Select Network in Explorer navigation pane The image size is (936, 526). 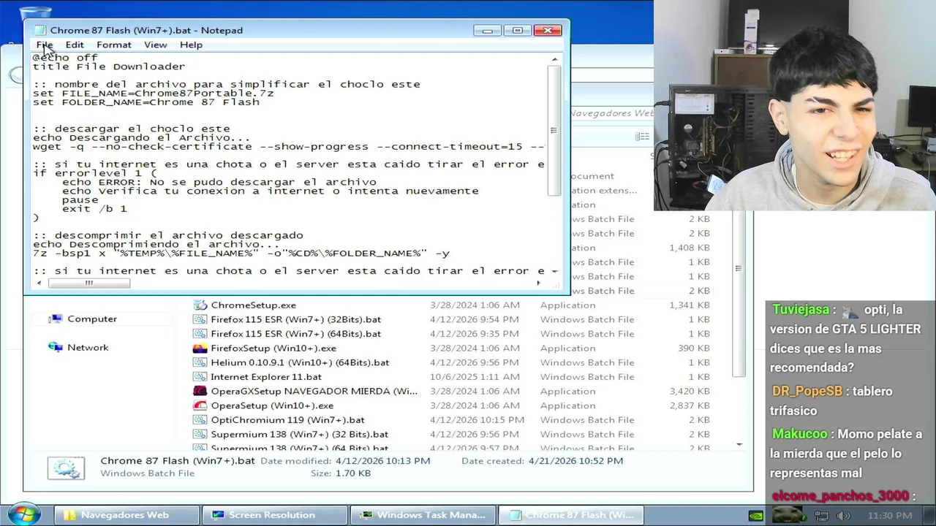(x=88, y=347)
